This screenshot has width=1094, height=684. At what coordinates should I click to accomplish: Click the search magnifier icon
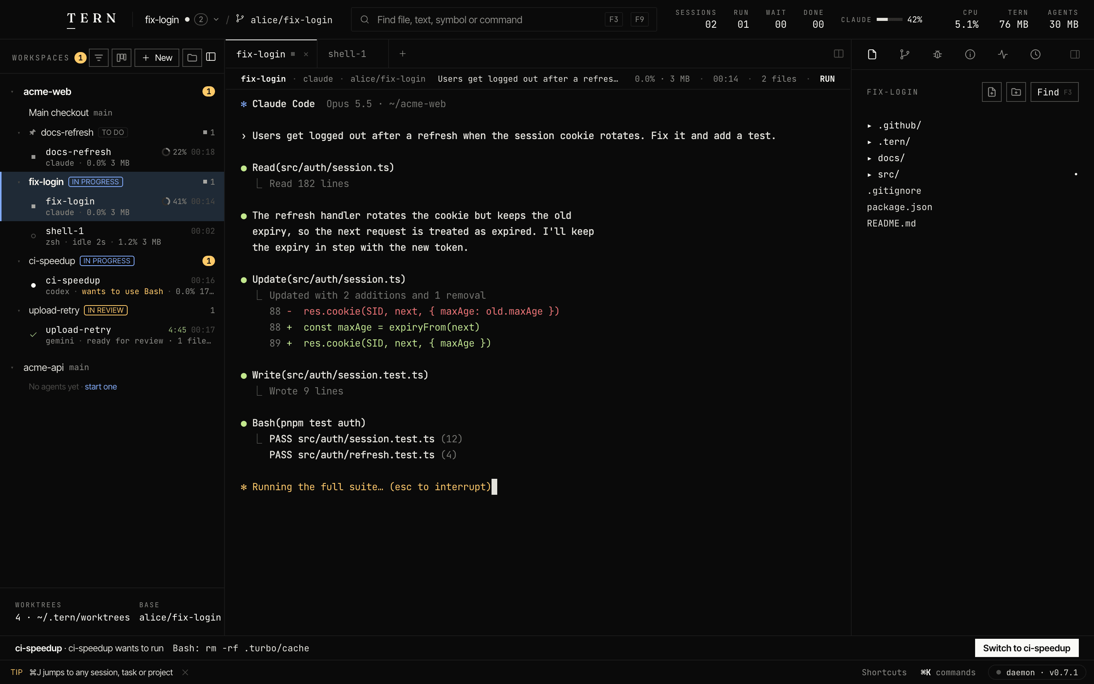pyautogui.click(x=365, y=19)
